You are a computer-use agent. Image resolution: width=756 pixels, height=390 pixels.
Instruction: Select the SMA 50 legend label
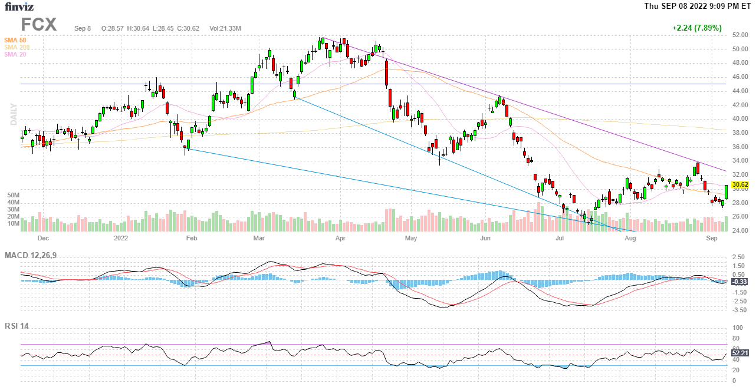click(x=15, y=40)
